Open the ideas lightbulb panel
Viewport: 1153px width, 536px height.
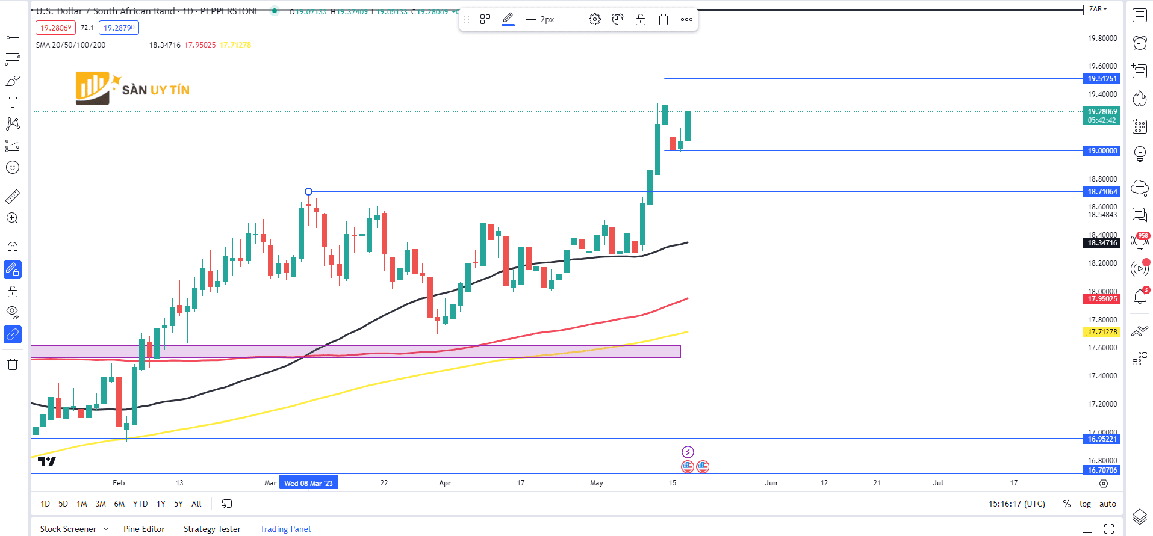coord(1140,154)
